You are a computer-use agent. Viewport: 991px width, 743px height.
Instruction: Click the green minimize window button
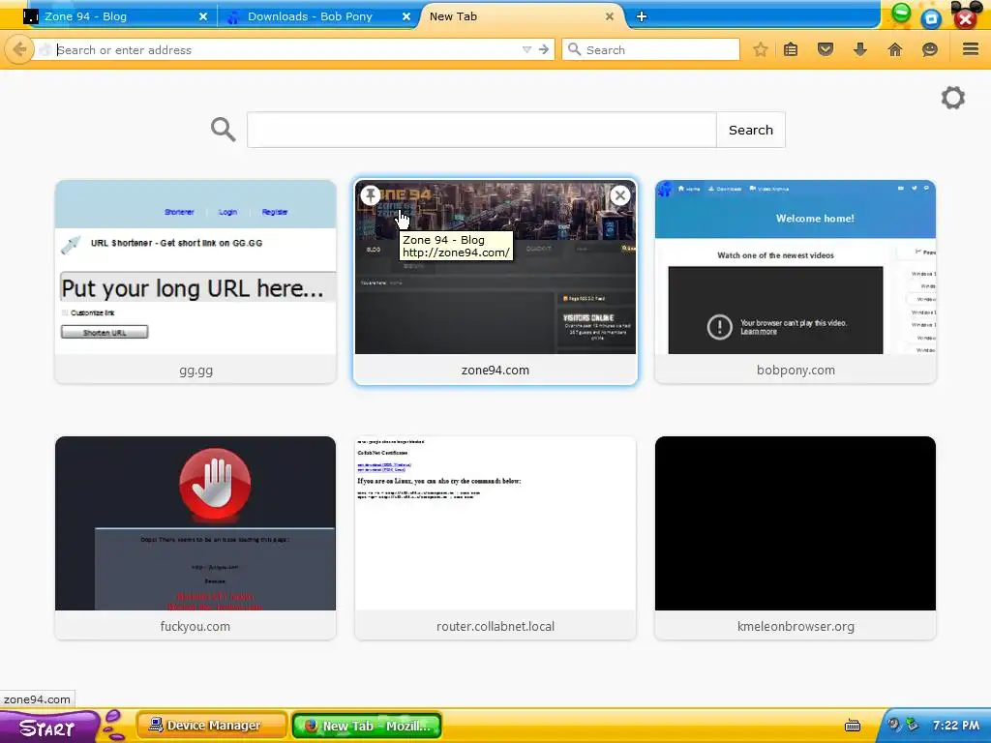click(x=901, y=13)
